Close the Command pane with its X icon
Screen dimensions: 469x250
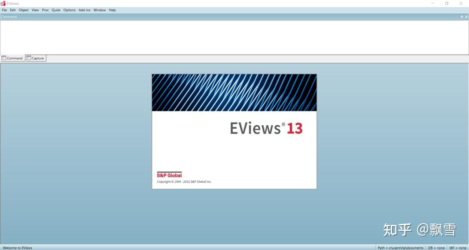(x=466, y=16)
